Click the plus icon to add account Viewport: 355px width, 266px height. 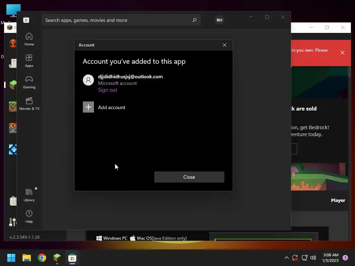click(88, 107)
